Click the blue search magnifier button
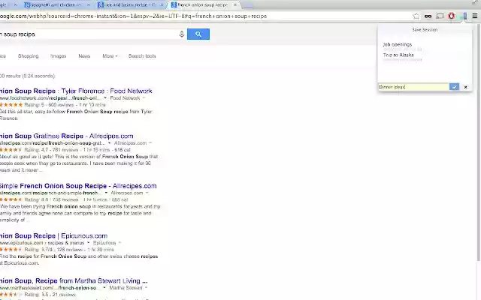Image resolution: width=481 pixels, height=300 pixels. tap(198, 34)
